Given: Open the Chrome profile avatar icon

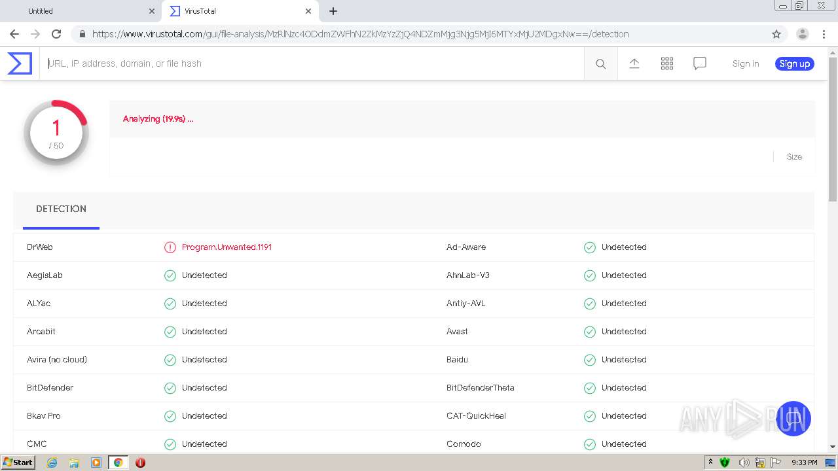Looking at the screenshot, I should pos(802,34).
